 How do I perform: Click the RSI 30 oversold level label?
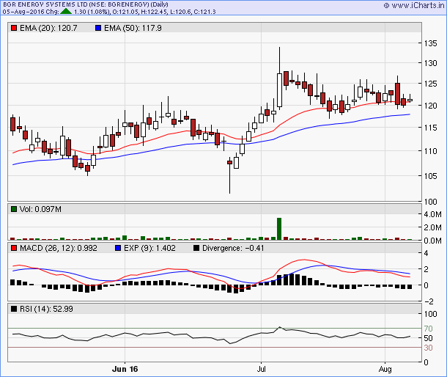[x=428, y=348]
